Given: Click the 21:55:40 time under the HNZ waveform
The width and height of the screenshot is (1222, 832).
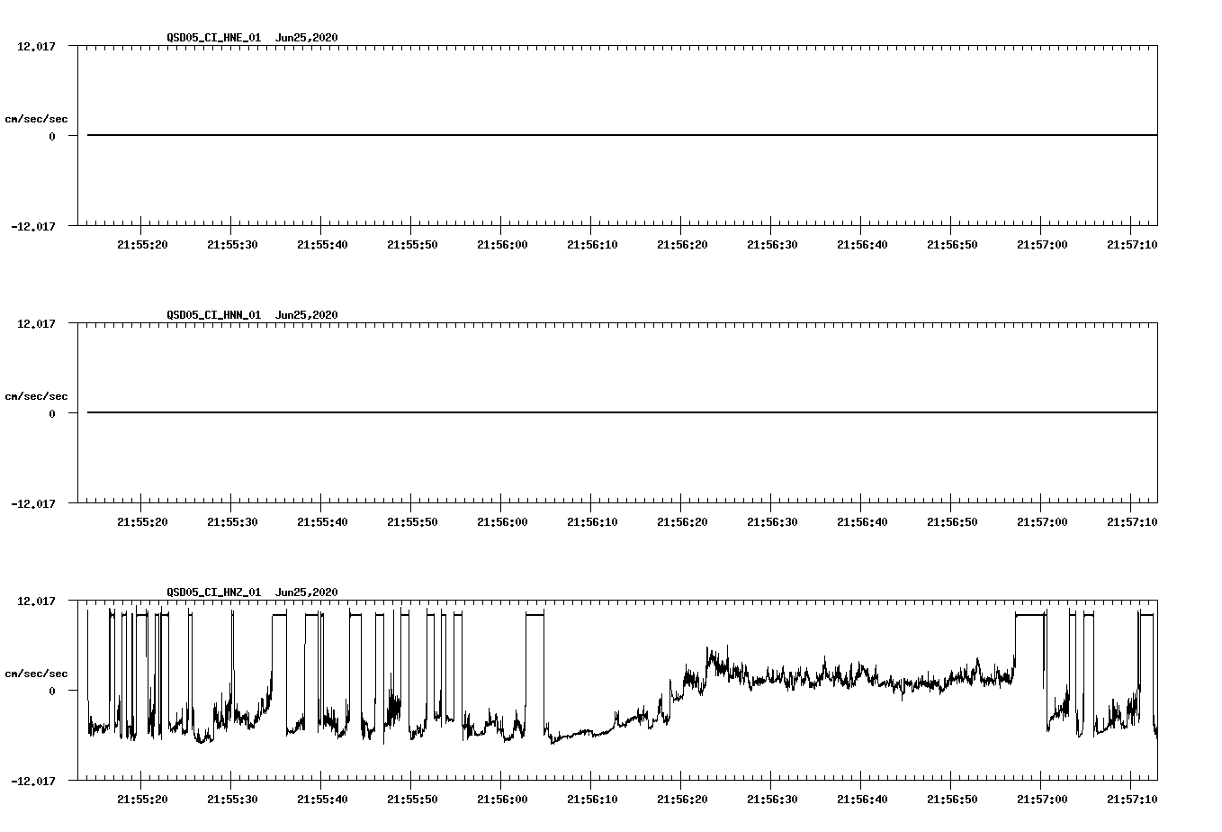Looking at the screenshot, I should (322, 799).
